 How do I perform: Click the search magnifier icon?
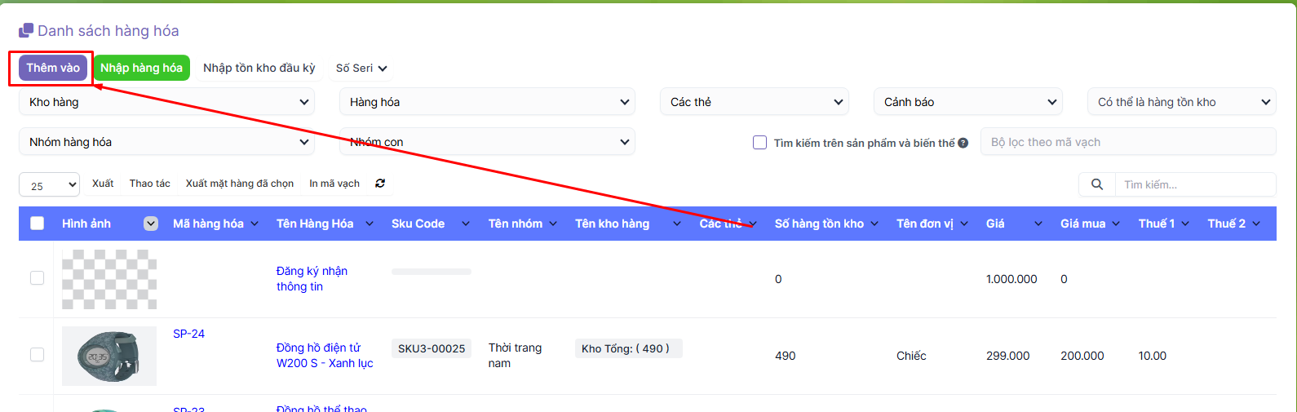click(1097, 184)
